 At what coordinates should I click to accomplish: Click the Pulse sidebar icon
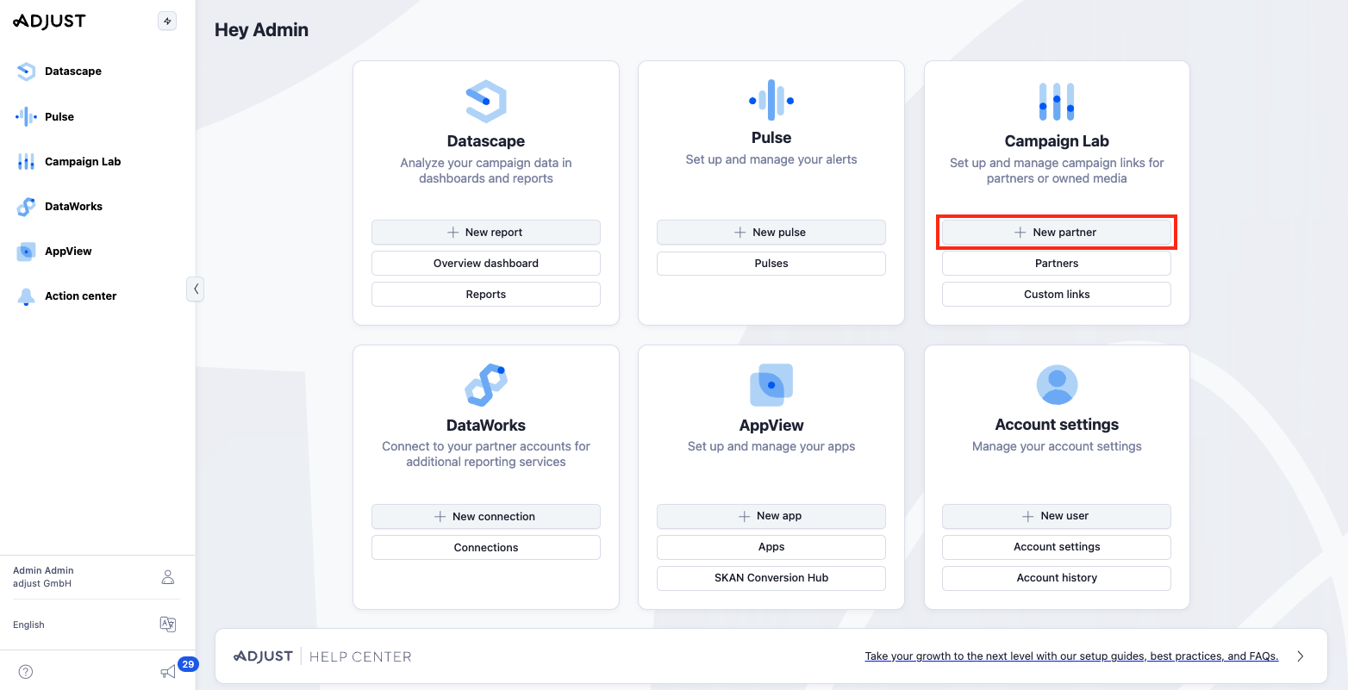coord(26,116)
